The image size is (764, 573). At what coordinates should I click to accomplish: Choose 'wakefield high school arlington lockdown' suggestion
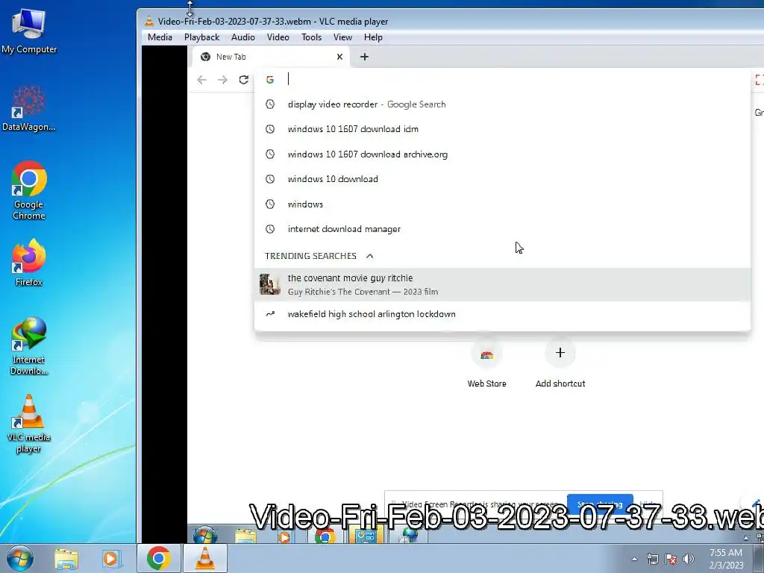point(502,314)
